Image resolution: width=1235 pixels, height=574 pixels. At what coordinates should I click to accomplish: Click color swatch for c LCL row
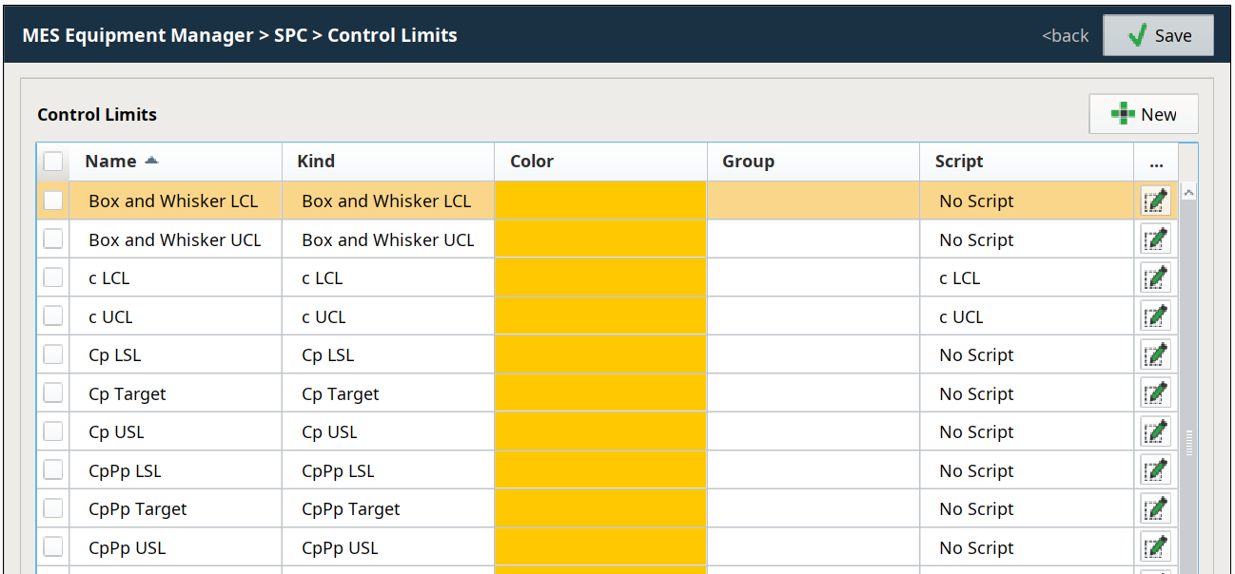[600, 278]
